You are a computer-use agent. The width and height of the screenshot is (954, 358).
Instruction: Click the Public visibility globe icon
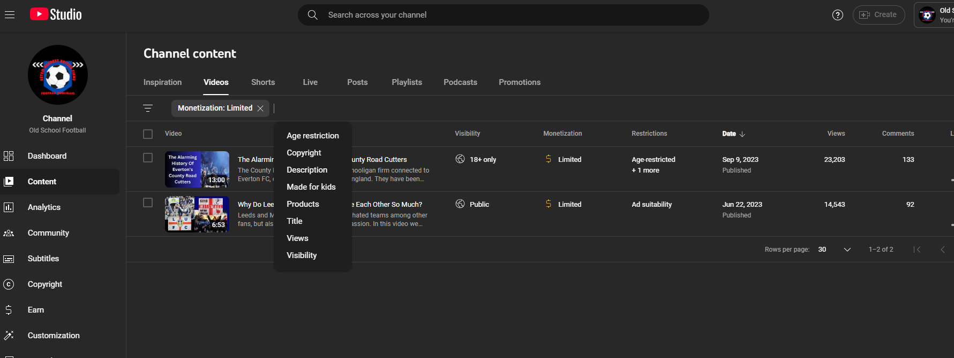pyautogui.click(x=460, y=204)
